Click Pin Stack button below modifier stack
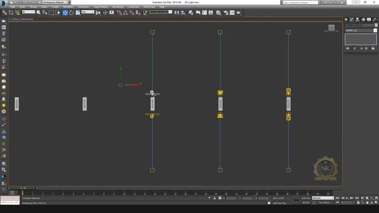Screen dimensions: 379x213 coord(348,49)
